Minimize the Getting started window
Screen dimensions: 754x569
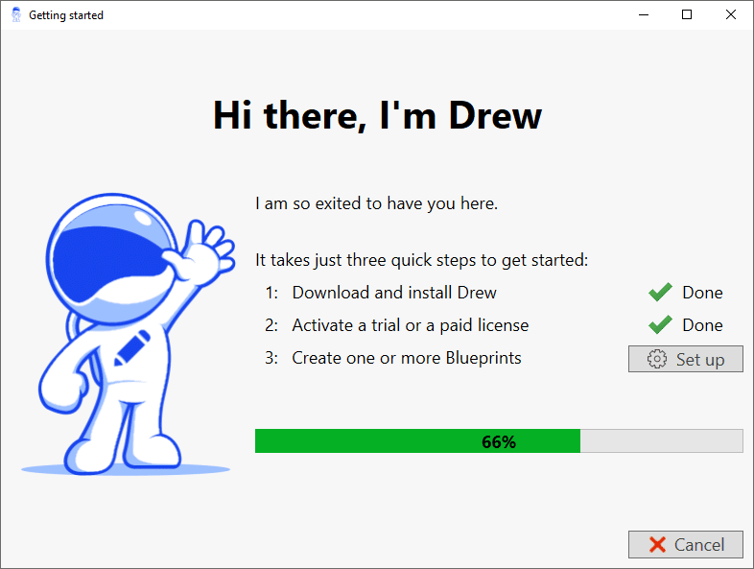tap(643, 14)
